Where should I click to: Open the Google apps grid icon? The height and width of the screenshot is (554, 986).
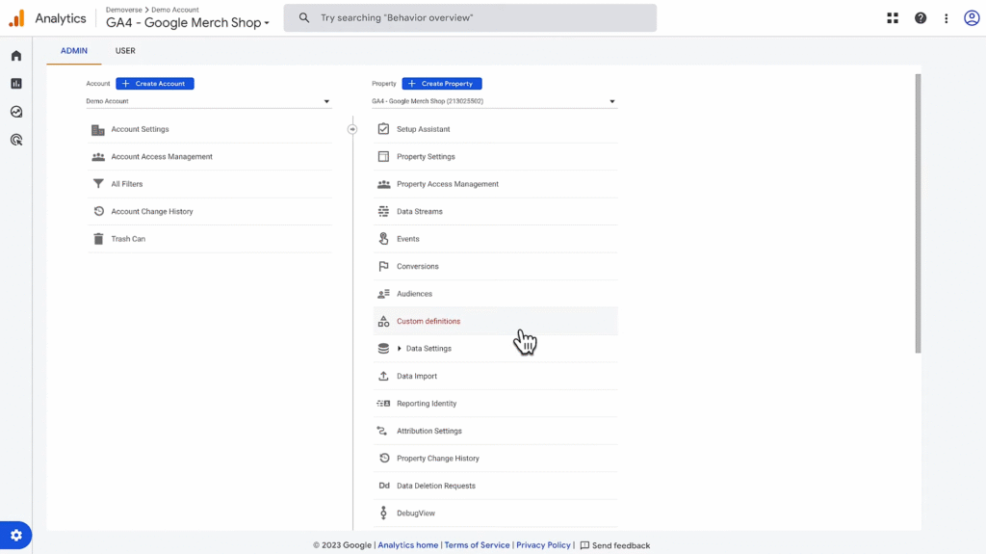coord(893,18)
